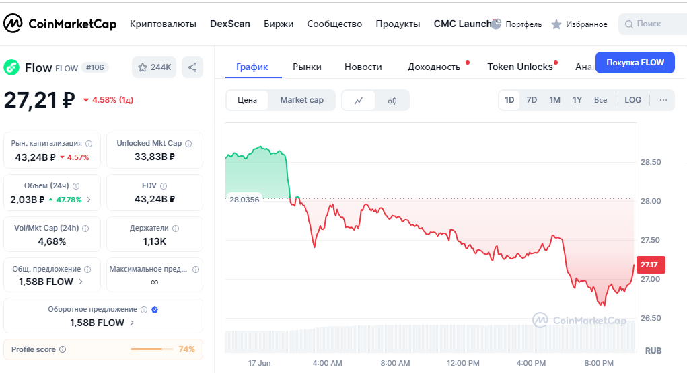Click the Flow coin logo icon
The width and height of the screenshot is (687, 373).
(x=11, y=67)
